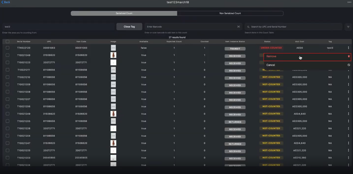Check the box for serial T74022120
Viewport: 353px width, 174px height.
click(8, 48)
